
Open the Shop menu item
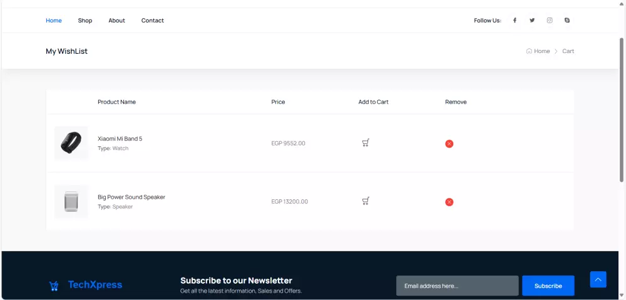85,21
